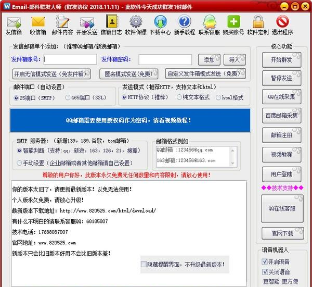Choose 手动设置 SMTP server option
This screenshot has height=287, width=312.
[20, 163]
